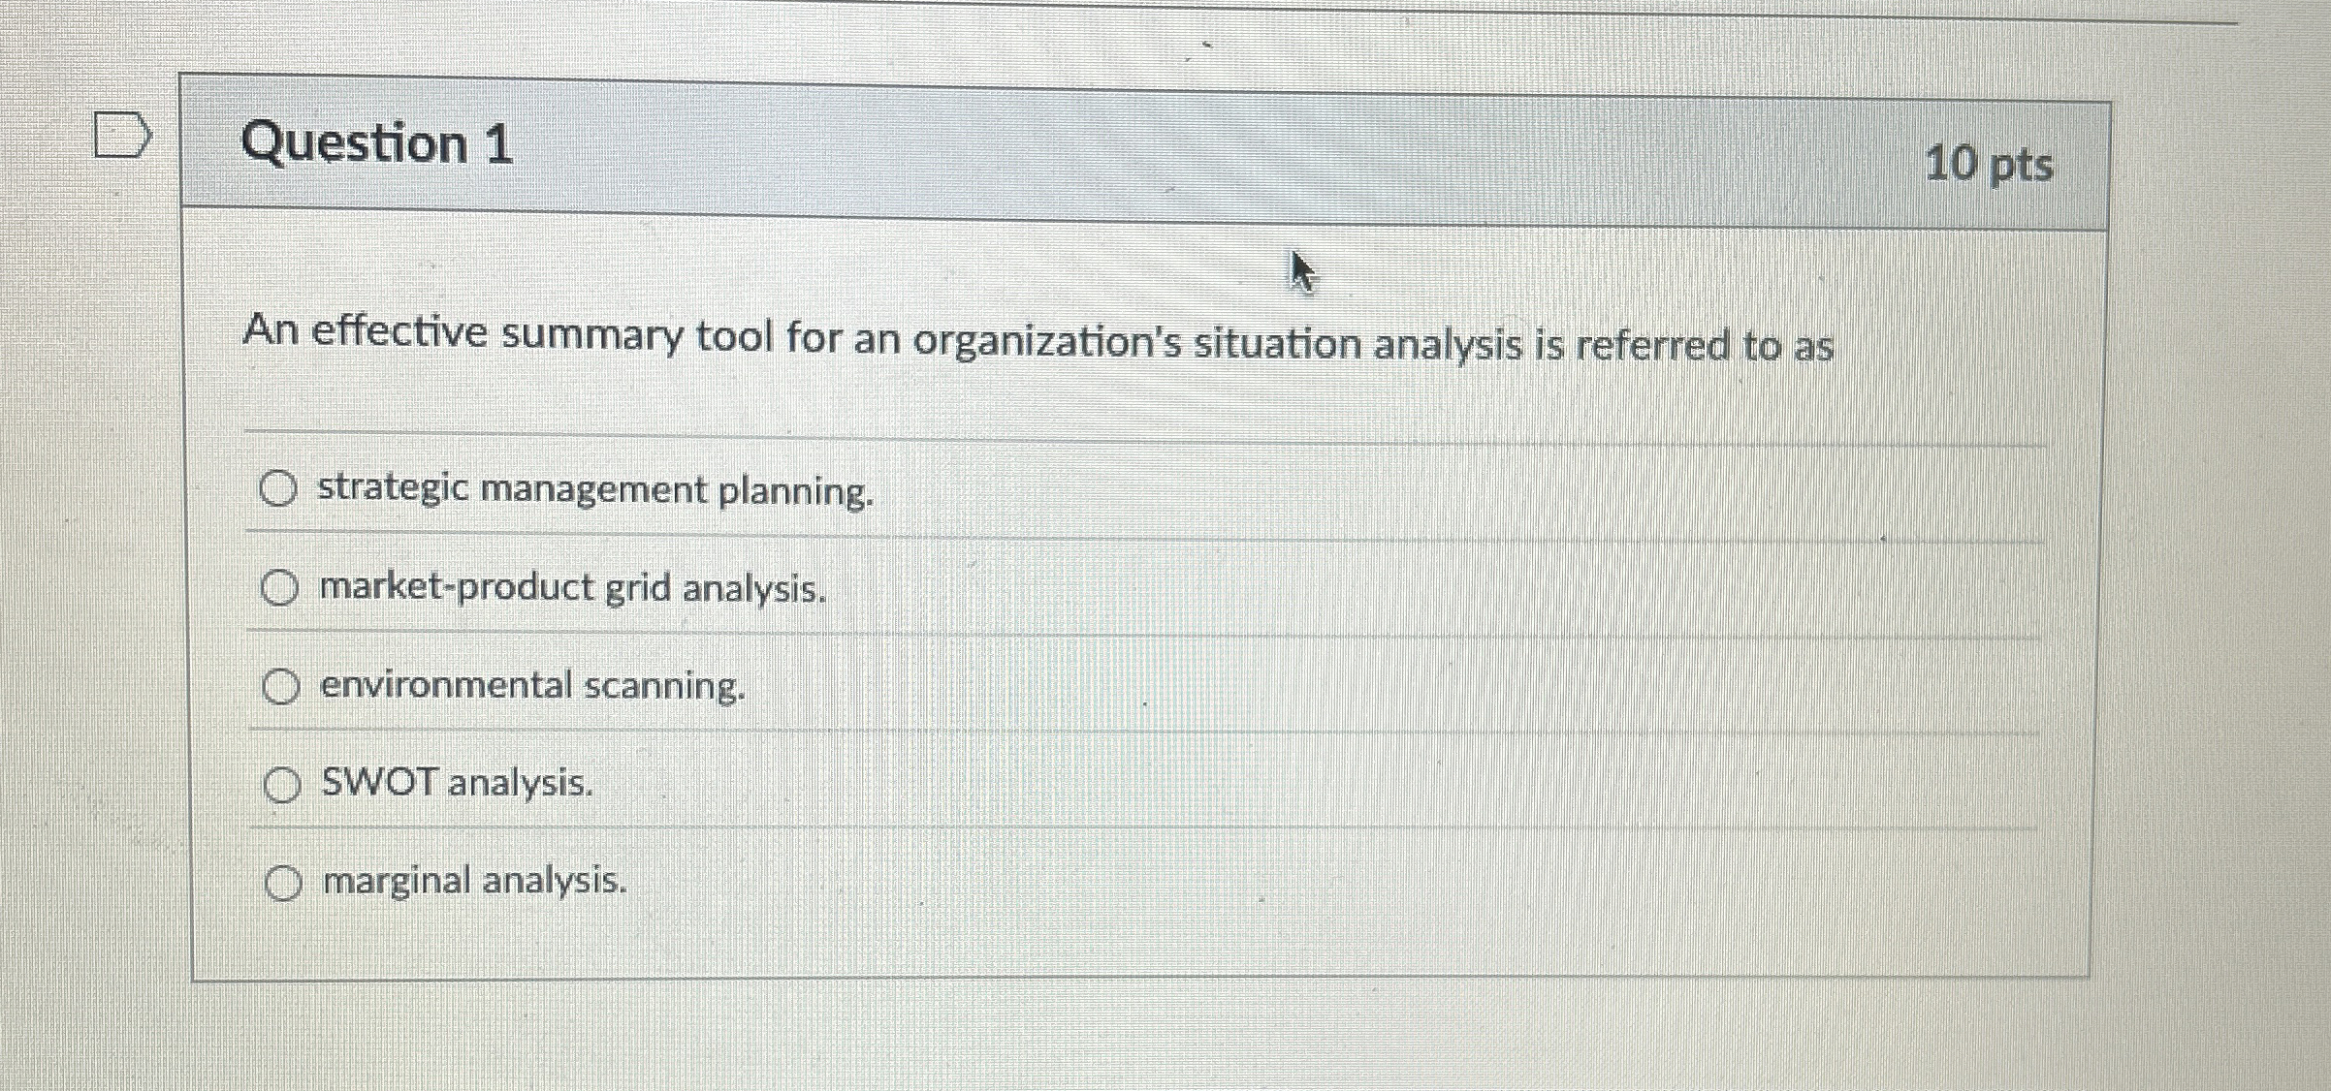
Task: Select the "strategic management planning" answer
Action: (x=279, y=489)
